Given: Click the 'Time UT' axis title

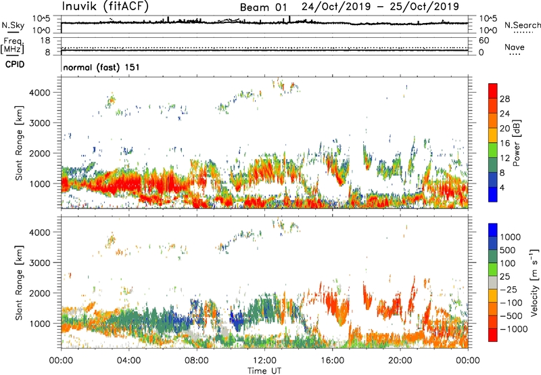Looking at the screenshot, I should click(264, 370).
